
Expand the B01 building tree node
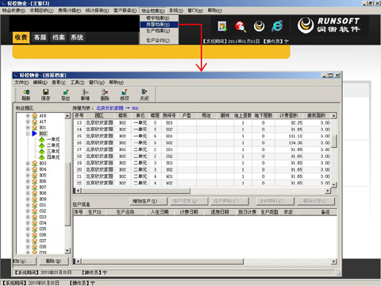(x=28, y=128)
